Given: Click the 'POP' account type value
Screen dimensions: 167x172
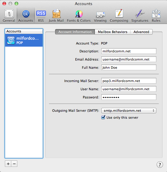Looking at the screenshot, I should point(104,43).
